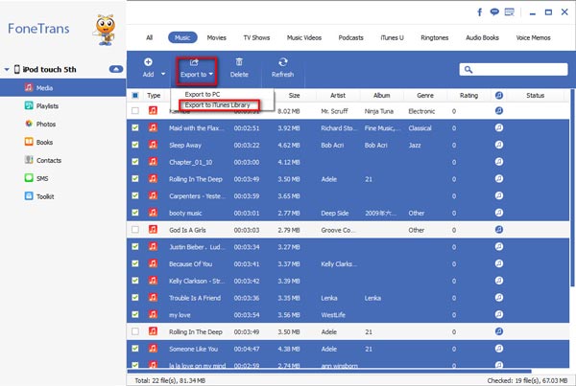Toggle the select-all checkbox in header

click(x=135, y=96)
